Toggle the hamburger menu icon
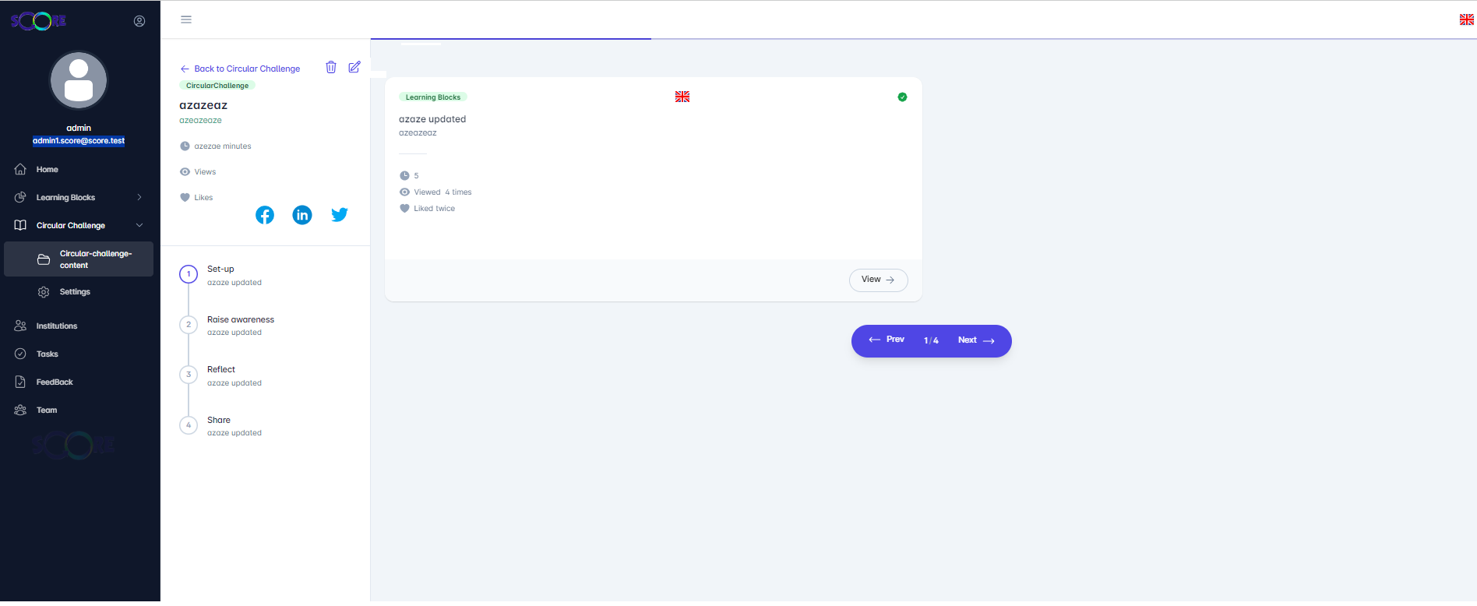The image size is (1477, 606). (186, 19)
